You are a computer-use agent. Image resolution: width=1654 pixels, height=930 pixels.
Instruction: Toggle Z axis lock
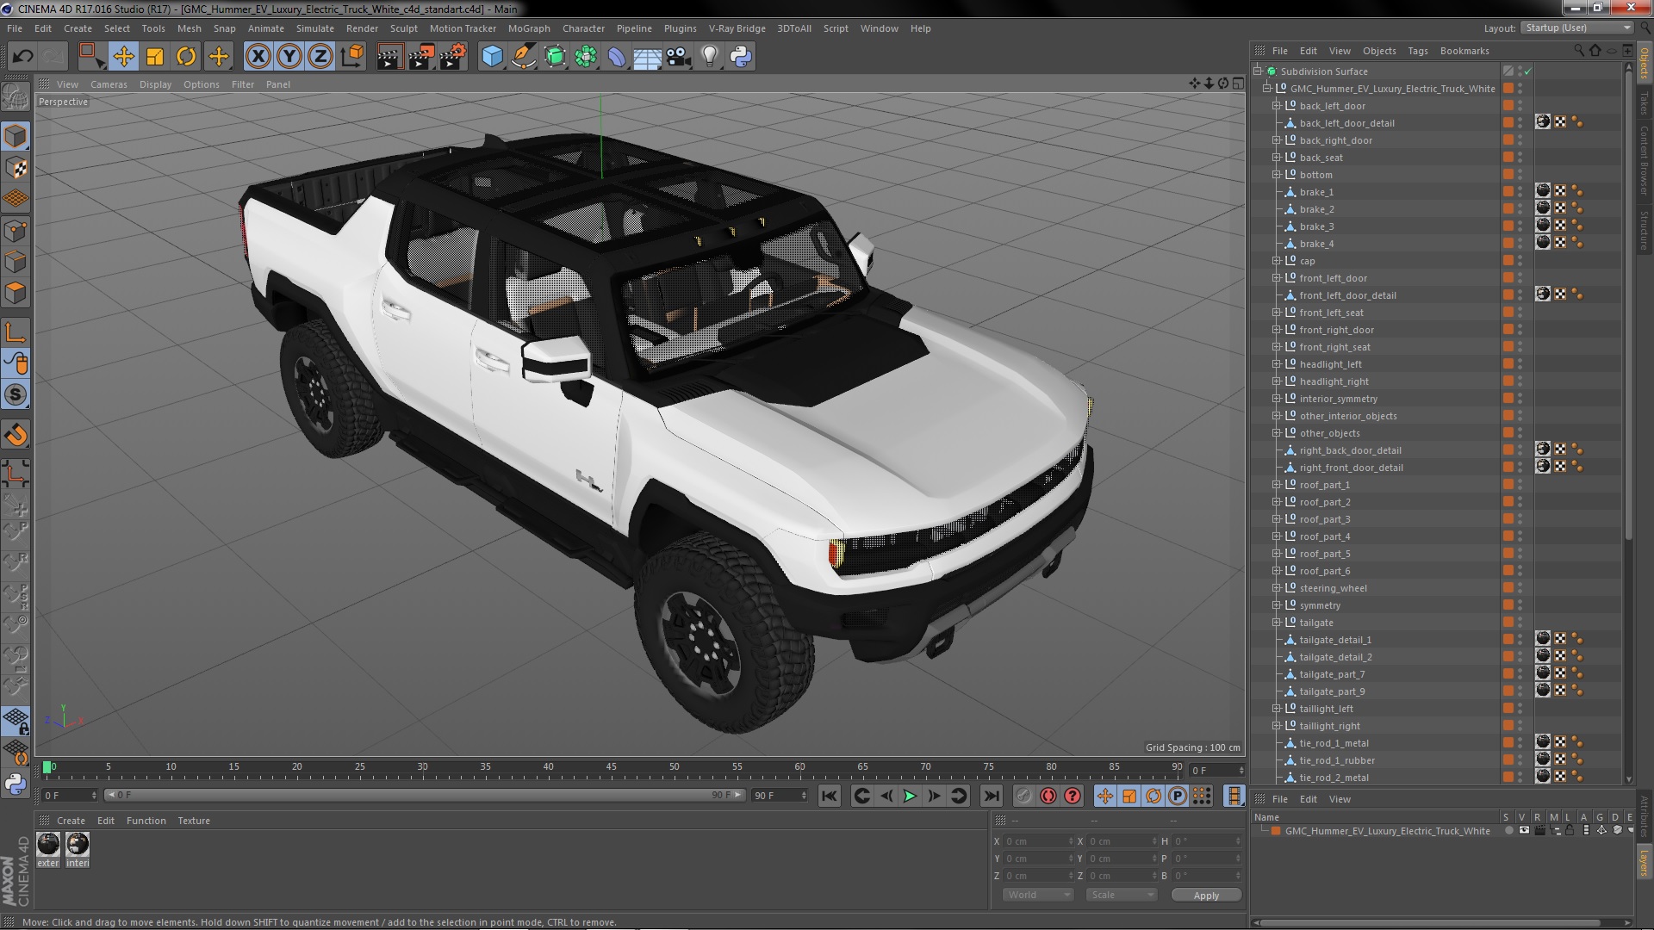[x=320, y=57]
